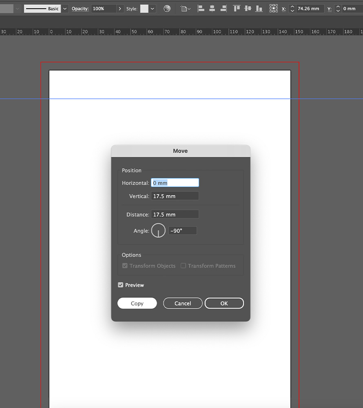Image resolution: width=363 pixels, height=408 pixels.
Task: Click the Opacity label link
Action: click(80, 9)
